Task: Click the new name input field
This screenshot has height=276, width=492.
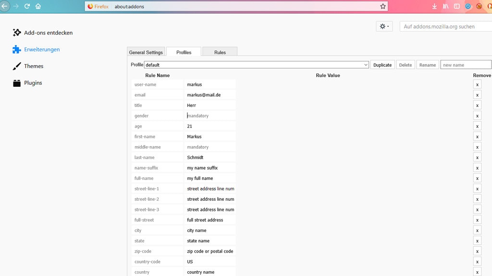Action: click(x=466, y=65)
